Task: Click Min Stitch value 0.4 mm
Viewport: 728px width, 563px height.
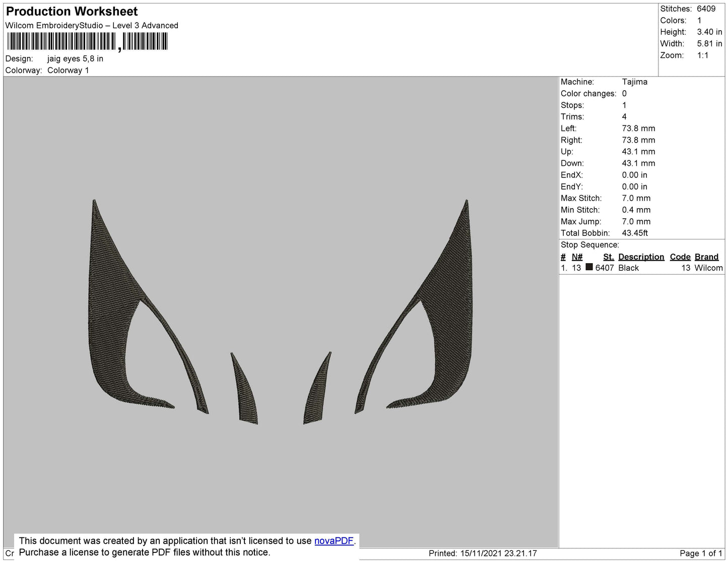Action: tap(636, 210)
